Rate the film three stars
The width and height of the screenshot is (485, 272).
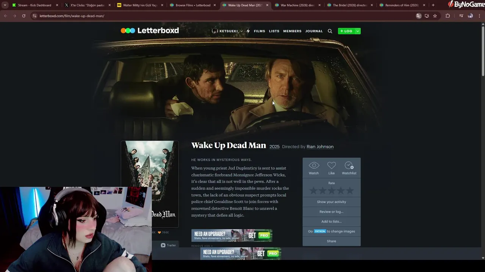click(332, 191)
